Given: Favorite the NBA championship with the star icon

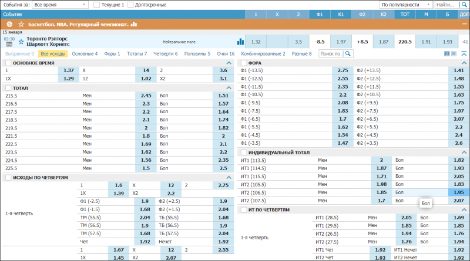Looking at the screenshot, I should [21, 25].
